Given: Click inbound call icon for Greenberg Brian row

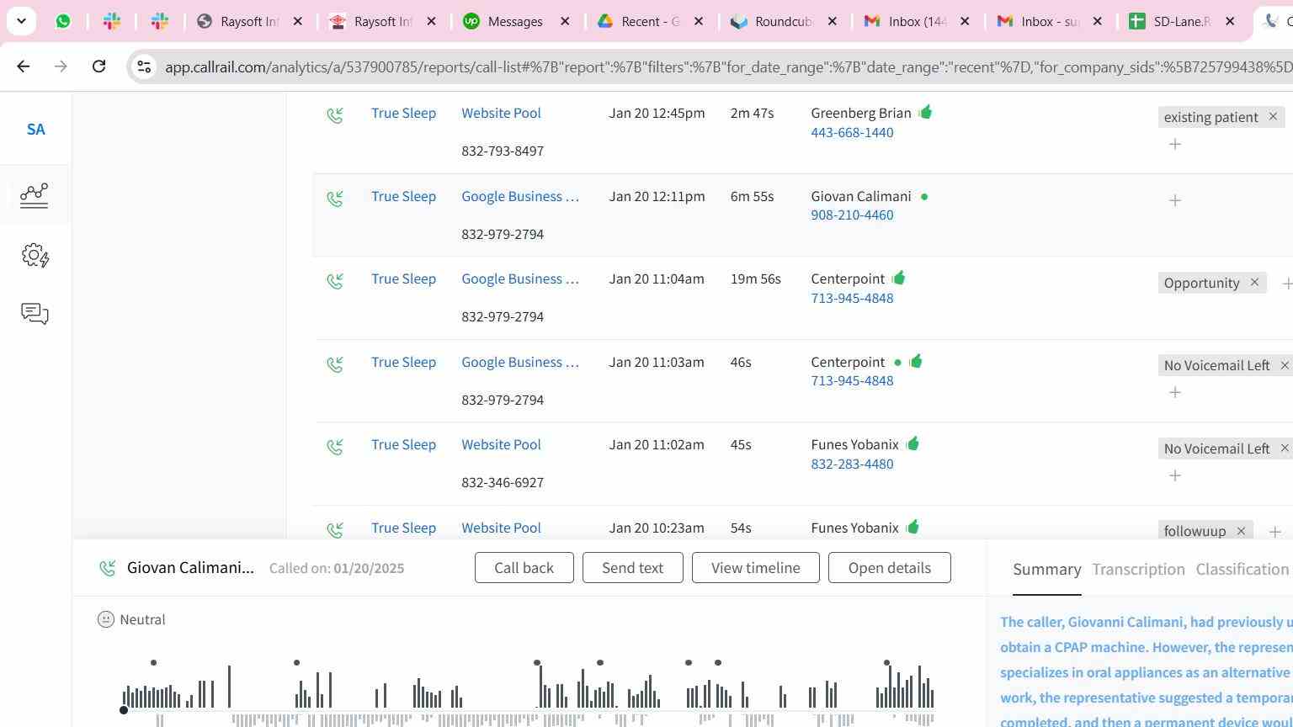Looking at the screenshot, I should coord(335,114).
